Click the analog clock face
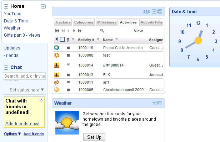 (x=198, y=41)
